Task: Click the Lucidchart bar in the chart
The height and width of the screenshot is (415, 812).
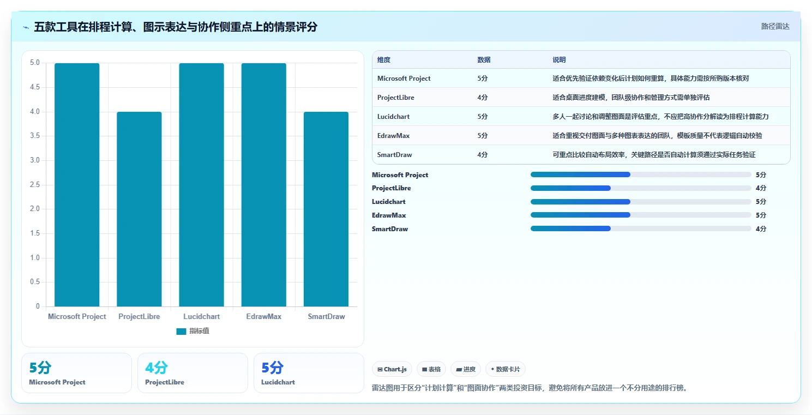Action: tap(201, 185)
